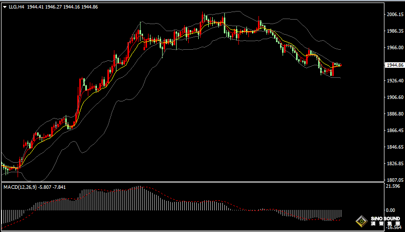Screen dimensions: 405x232
Task: Click the 1966.00 price axis label
Action: pyautogui.click(x=394, y=48)
